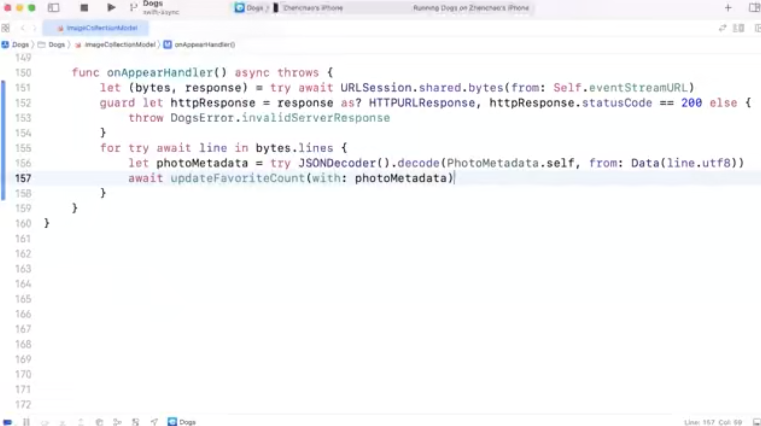Toggle the Inspectors panel
This screenshot has height=426, width=761.
click(754, 8)
